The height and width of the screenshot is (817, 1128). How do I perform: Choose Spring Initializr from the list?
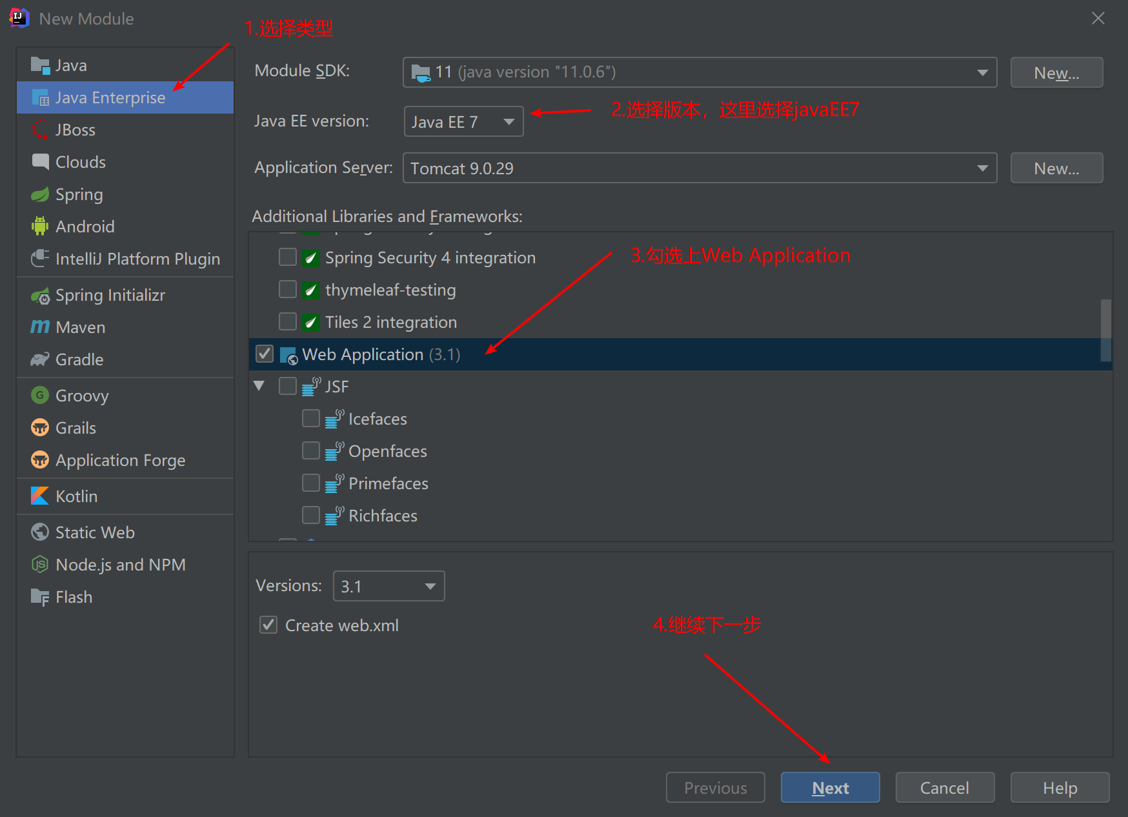125,295
